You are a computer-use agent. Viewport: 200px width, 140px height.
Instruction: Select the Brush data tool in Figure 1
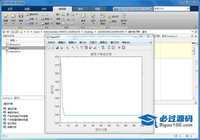coord(95,48)
